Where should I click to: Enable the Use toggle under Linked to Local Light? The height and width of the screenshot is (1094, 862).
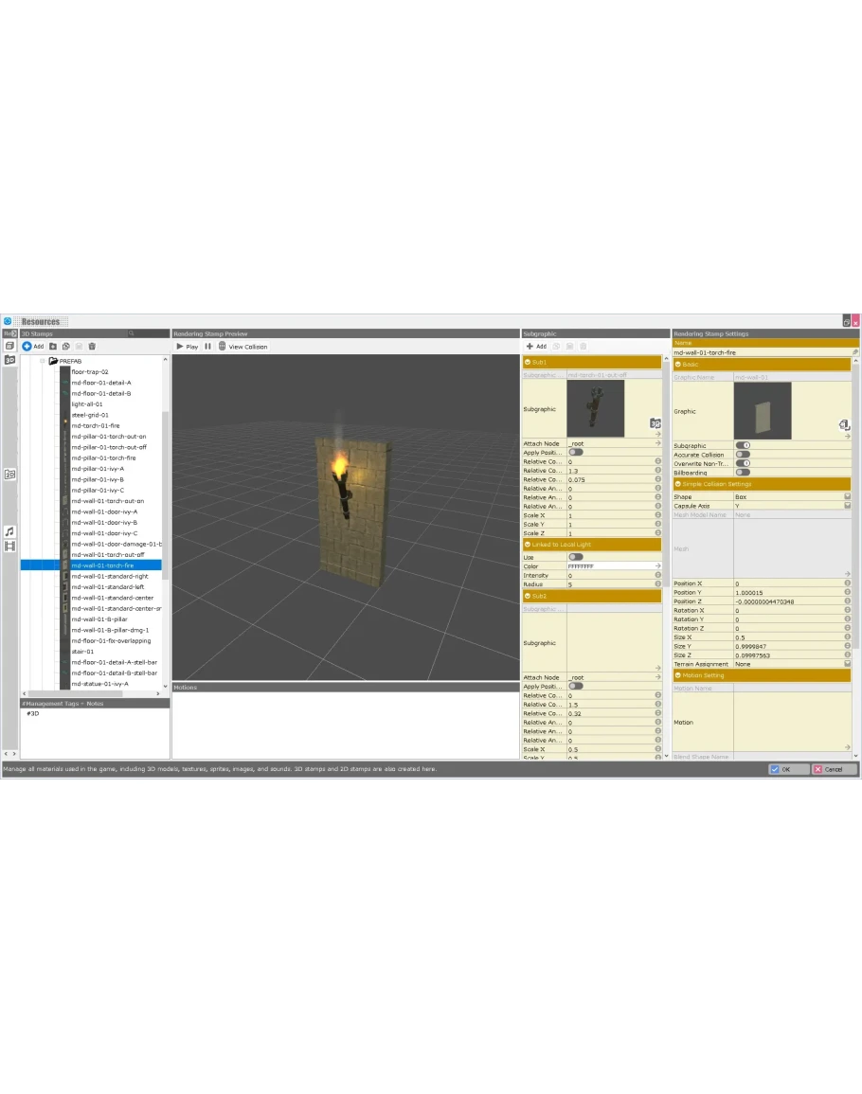575,557
